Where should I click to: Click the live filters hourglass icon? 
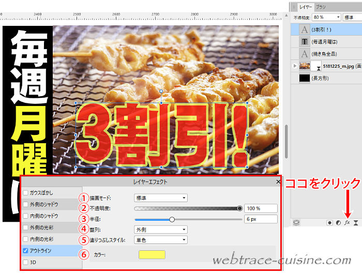(356, 223)
